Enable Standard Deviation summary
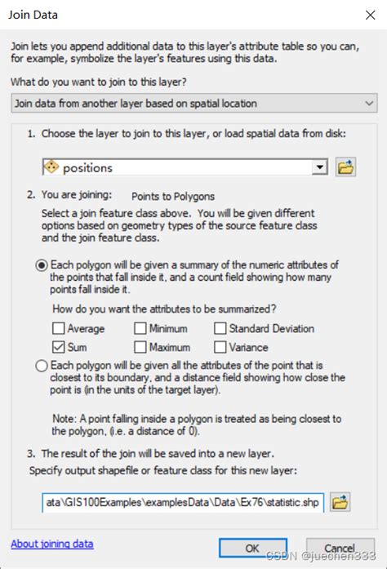The width and height of the screenshot is (387, 569). point(220,328)
